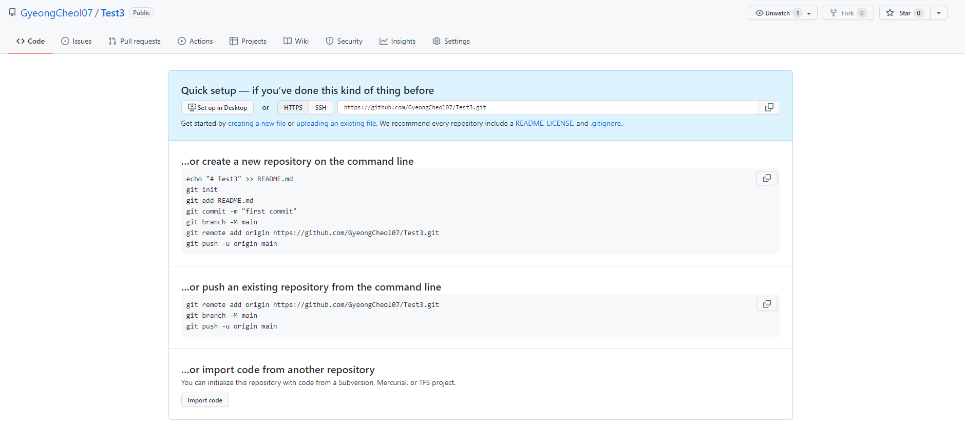This screenshot has width=965, height=425.
Task: Click the Import code button
Action: [x=205, y=400]
